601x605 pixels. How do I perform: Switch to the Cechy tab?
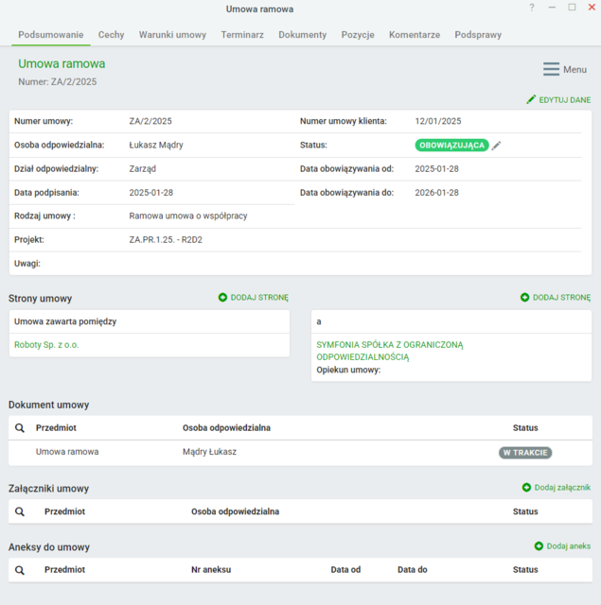point(111,35)
